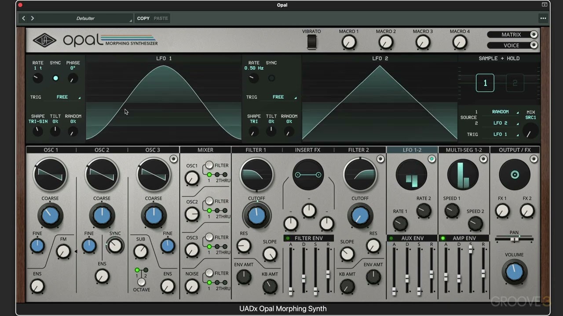This screenshot has height=316, width=563.
Task: Click the master Volume knob
Action: coord(514,272)
